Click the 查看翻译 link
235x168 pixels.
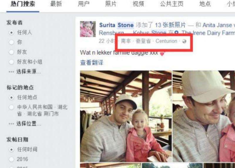(92, 63)
